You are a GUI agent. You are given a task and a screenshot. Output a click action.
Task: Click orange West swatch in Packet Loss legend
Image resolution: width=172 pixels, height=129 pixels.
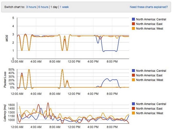click(133, 80)
